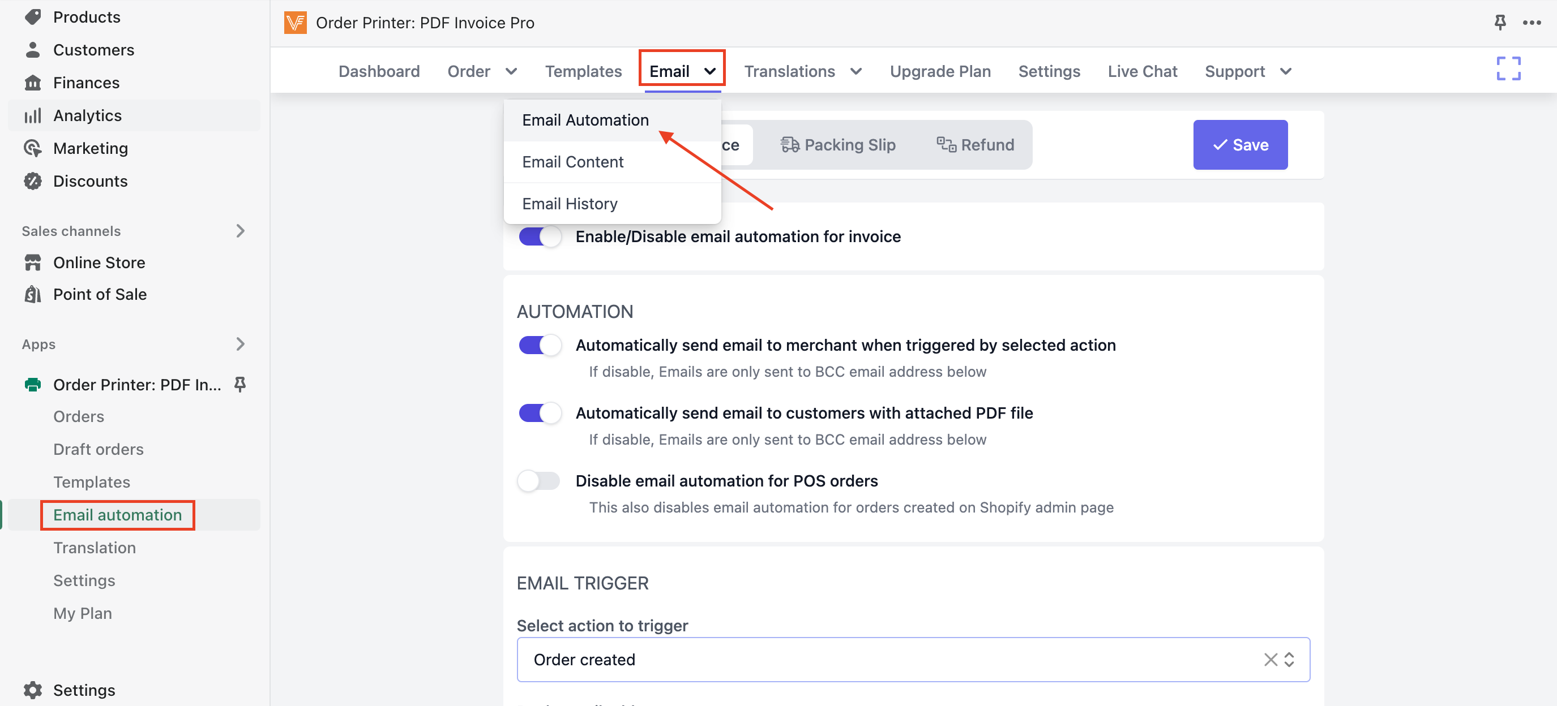This screenshot has height=706, width=1557.
Task: Unpin Order Printer app in sidebar
Action: tap(240, 384)
